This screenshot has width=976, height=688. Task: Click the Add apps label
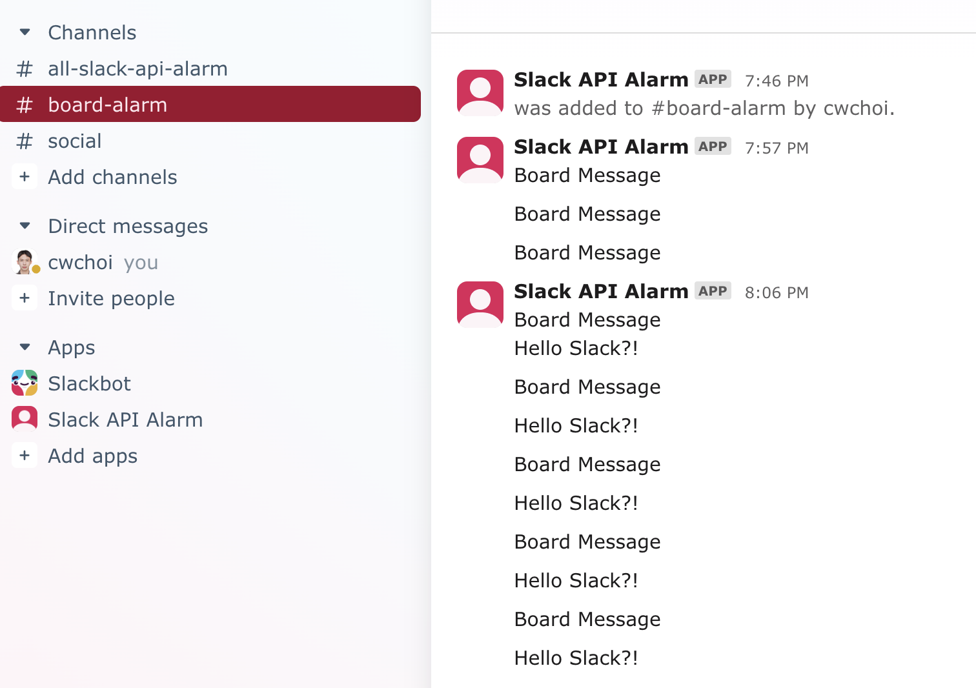pyautogui.click(x=92, y=456)
